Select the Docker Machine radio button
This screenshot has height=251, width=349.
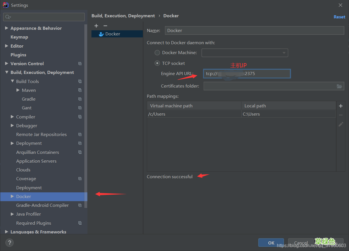157,53
